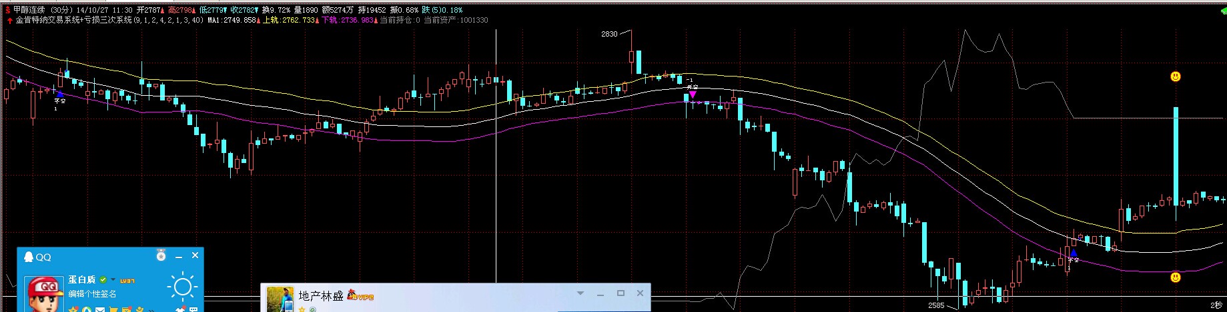The height and width of the screenshot is (312, 1227).
Task: Click the red S icon before 甲醇连续
Action: pyautogui.click(x=8, y=10)
